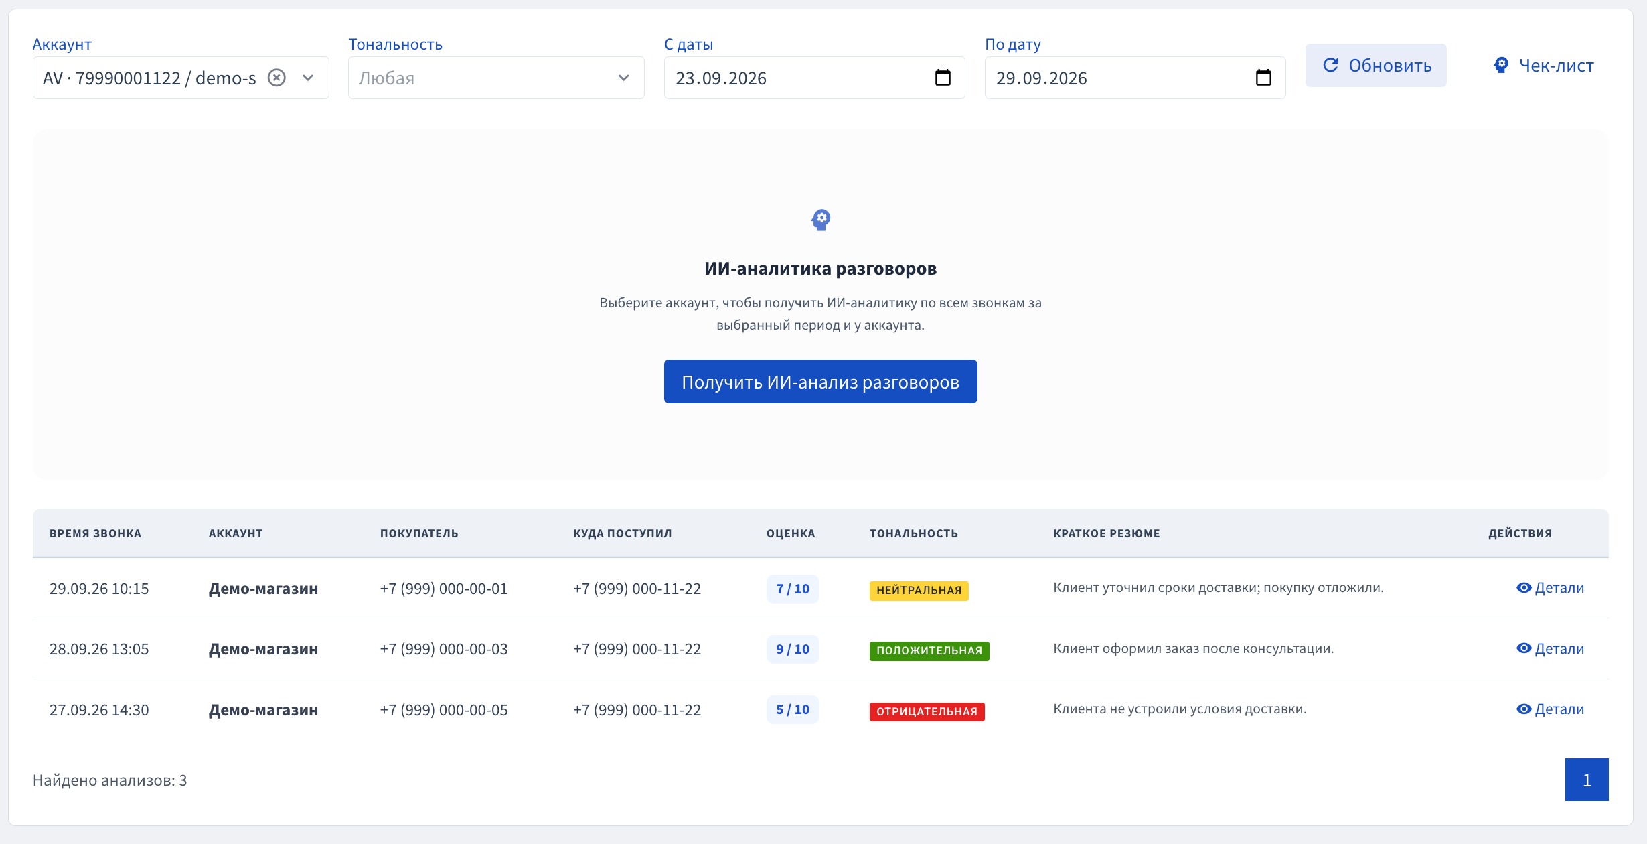Click the ПОКУПАТЕЛЬ column header
Image resolution: width=1647 pixels, height=844 pixels.
[x=419, y=533]
